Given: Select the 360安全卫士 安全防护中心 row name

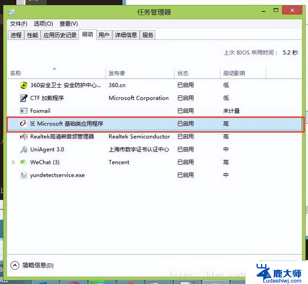Looking at the screenshot, I should pyautogui.click(x=65, y=85).
